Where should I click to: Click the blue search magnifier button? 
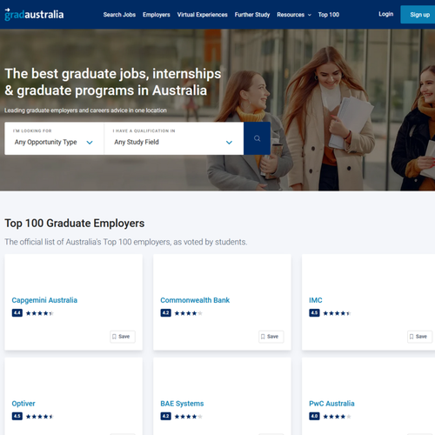[x=257, y=138]
